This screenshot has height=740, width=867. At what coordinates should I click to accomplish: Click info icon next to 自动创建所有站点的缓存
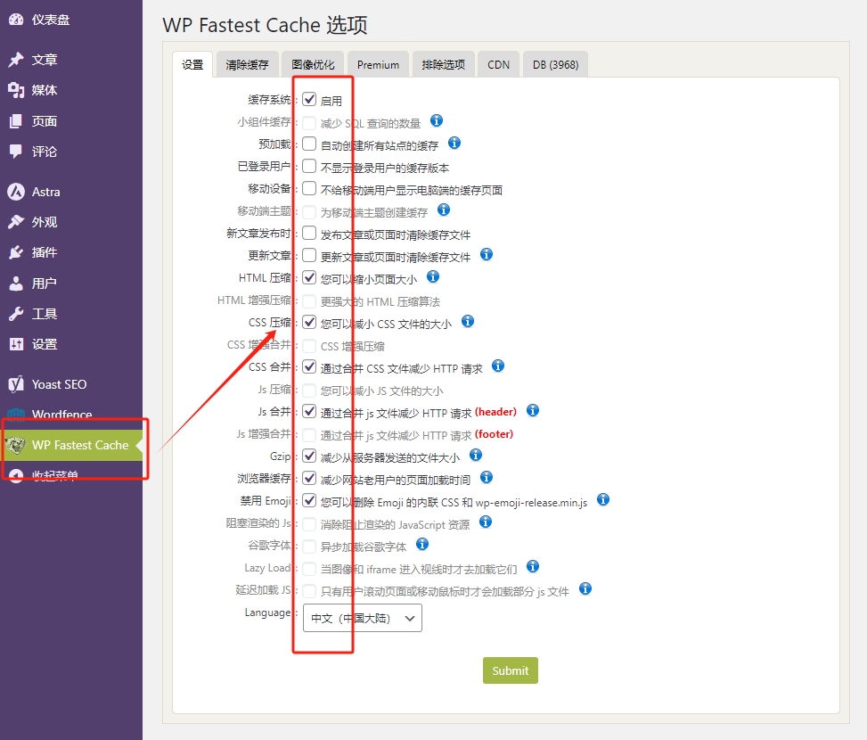[x=454, y=143]
